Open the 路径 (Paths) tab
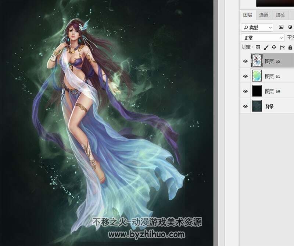This screenshot has height=246, width=294. tap(280, 15)
